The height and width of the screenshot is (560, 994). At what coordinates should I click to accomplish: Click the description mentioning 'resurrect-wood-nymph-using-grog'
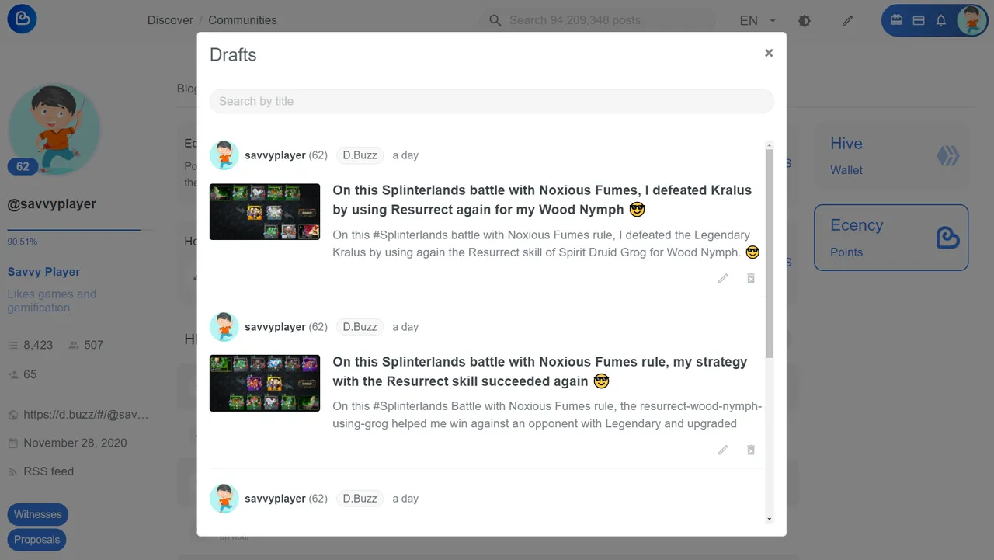pos(547,415)
